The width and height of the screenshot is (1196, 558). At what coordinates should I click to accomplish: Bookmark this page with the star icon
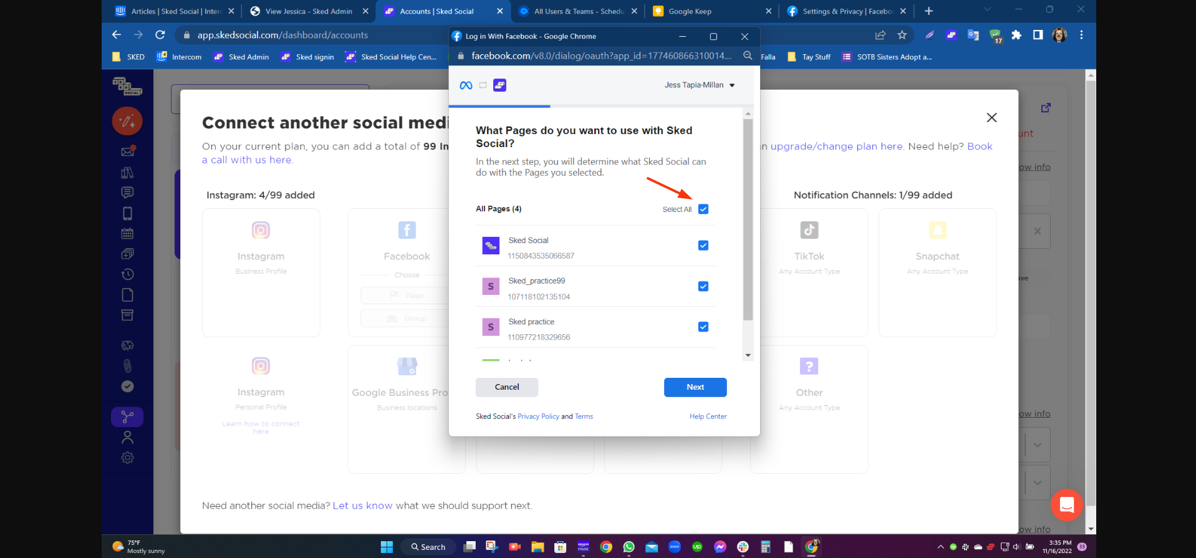pos(902,35)
